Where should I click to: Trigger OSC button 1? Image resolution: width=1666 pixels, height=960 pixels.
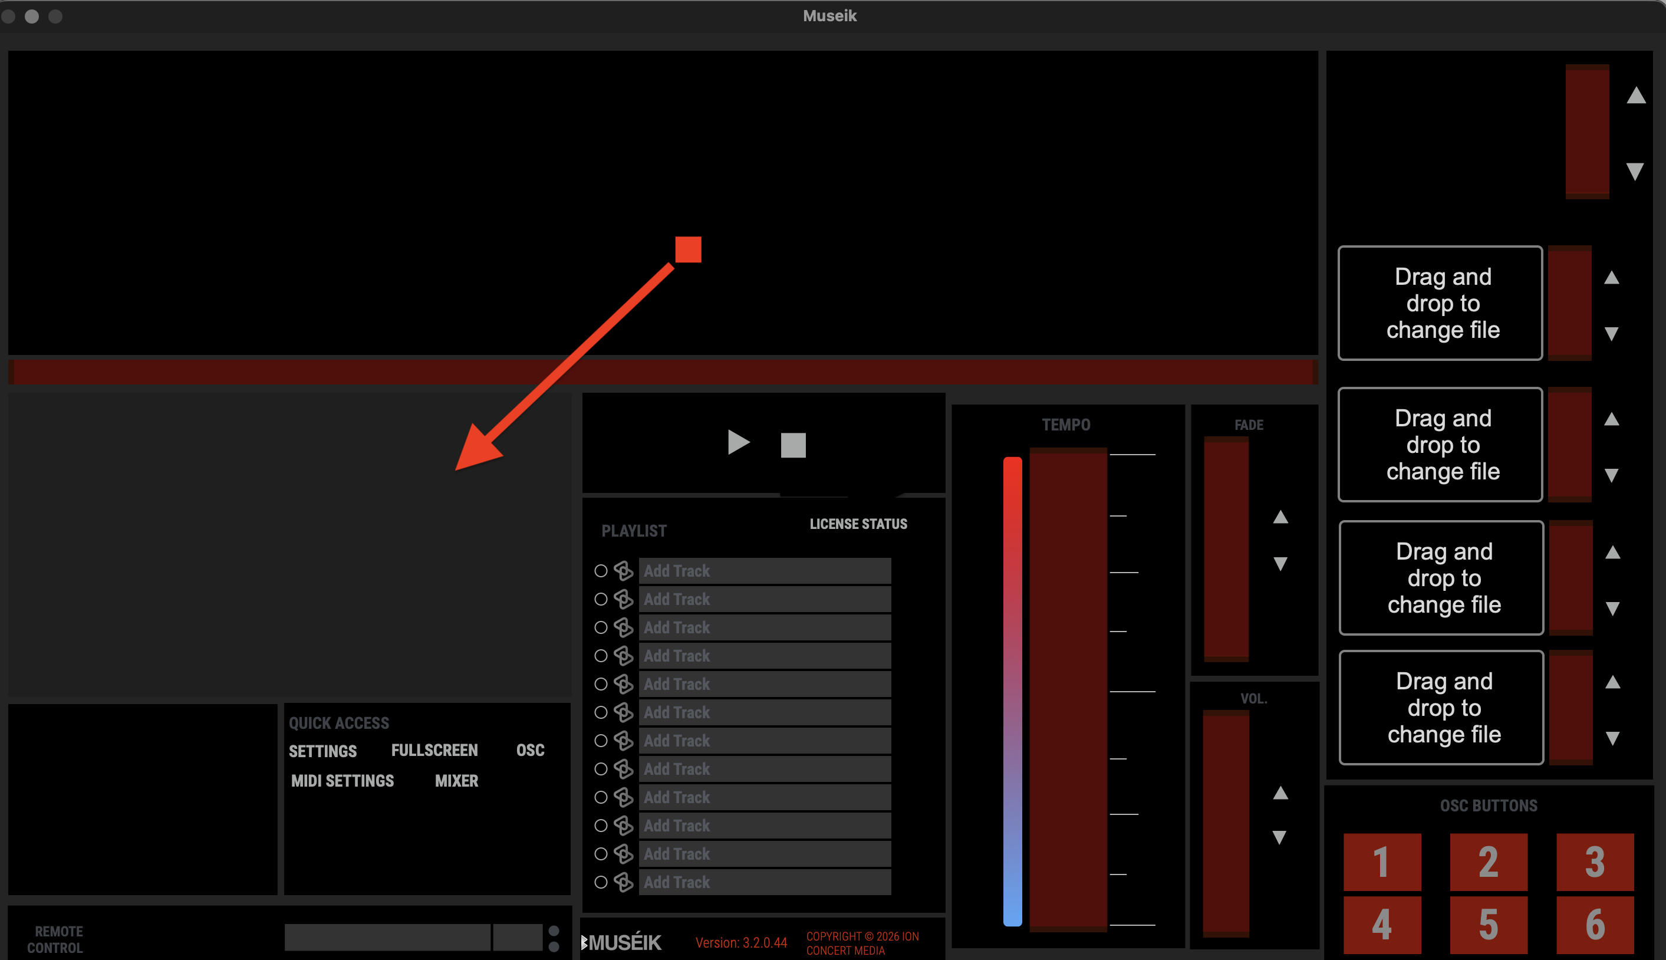(x=1382, y=862)
